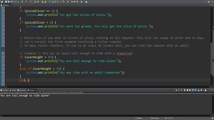Click the New file toolbar icon
Viewport: 214px width, 120px height.
pyautogui.click(x=2, y=2)
